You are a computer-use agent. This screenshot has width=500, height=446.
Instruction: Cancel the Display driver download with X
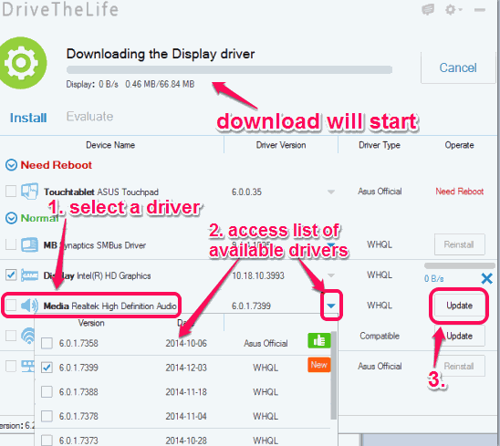486,278
